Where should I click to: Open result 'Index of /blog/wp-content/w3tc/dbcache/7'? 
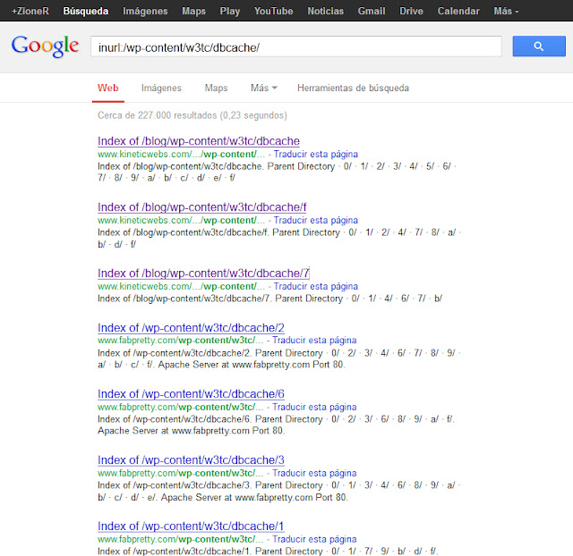click(203, 274)
